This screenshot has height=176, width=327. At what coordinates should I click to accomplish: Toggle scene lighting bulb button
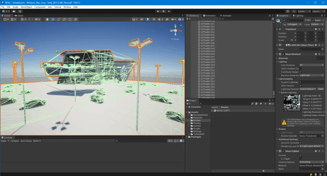(x=148, y=19)
